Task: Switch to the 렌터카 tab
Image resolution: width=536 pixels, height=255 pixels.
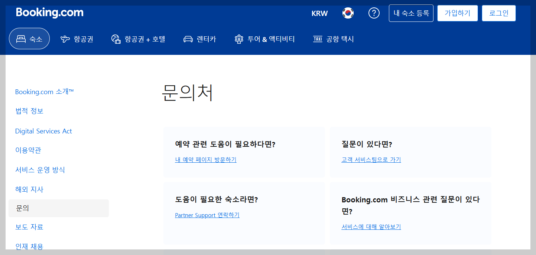Action: click(200, 39)
